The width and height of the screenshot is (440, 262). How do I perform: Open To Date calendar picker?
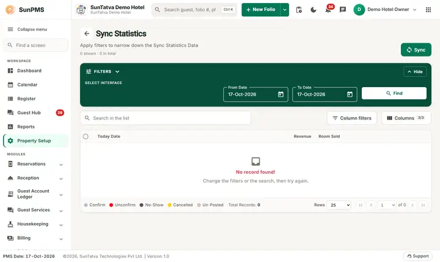(x=350, y=94)
